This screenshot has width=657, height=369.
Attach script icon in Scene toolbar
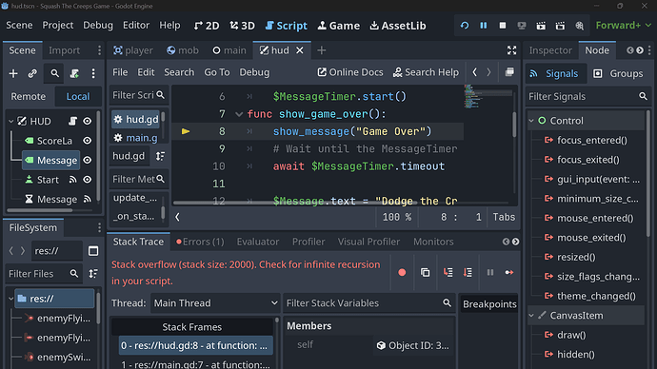point(74,73)
